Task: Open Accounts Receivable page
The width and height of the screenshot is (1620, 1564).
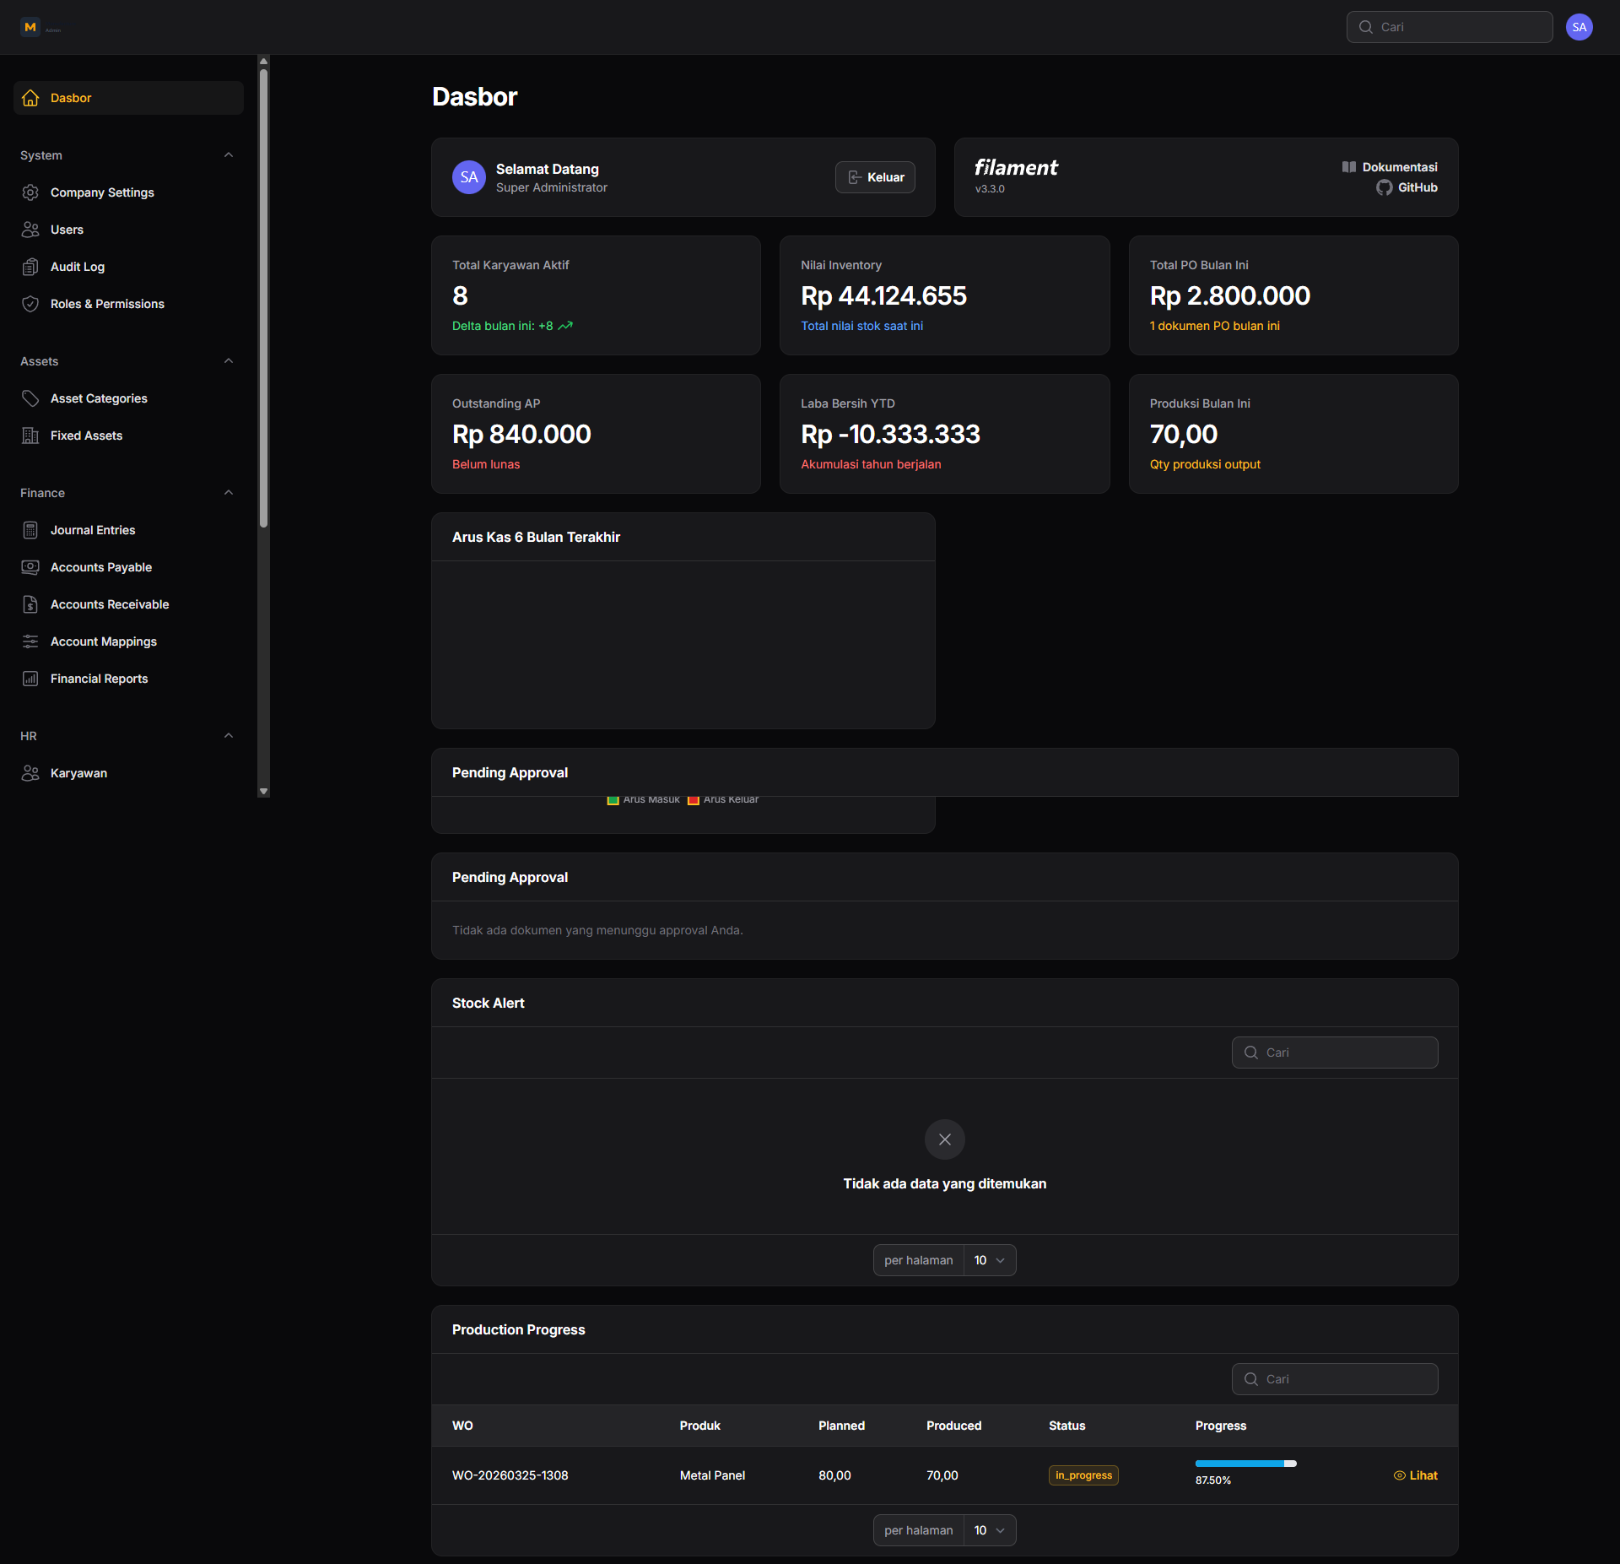Action: point(128,604)
